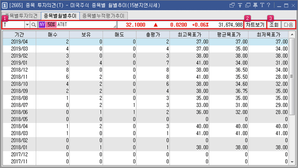Open the stock code dropdown arrow
This screenshot has height=168, width=298.
point(27,25)
